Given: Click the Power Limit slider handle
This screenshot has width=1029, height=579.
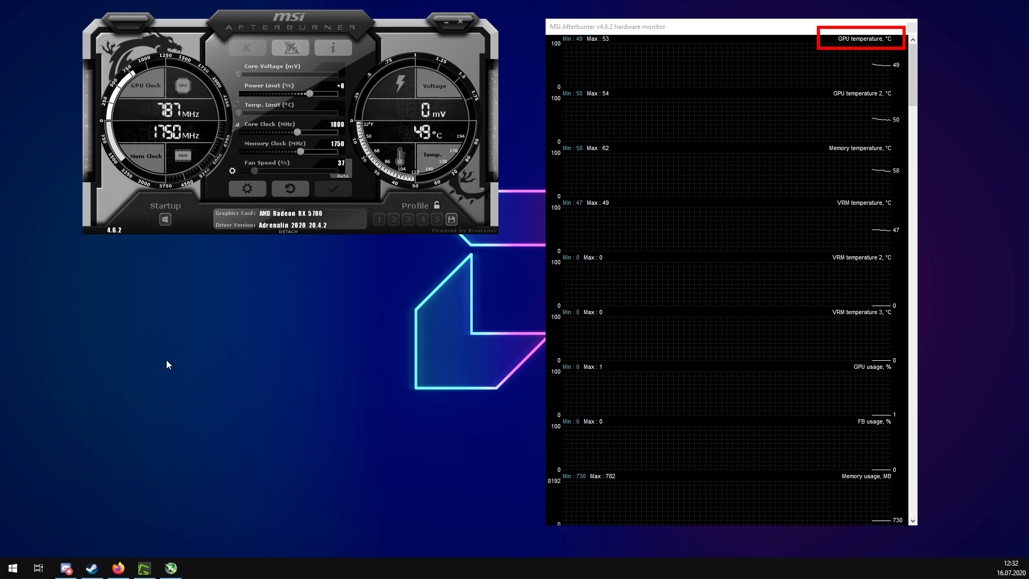Looking at the screenshot, I should coord(309,93).
